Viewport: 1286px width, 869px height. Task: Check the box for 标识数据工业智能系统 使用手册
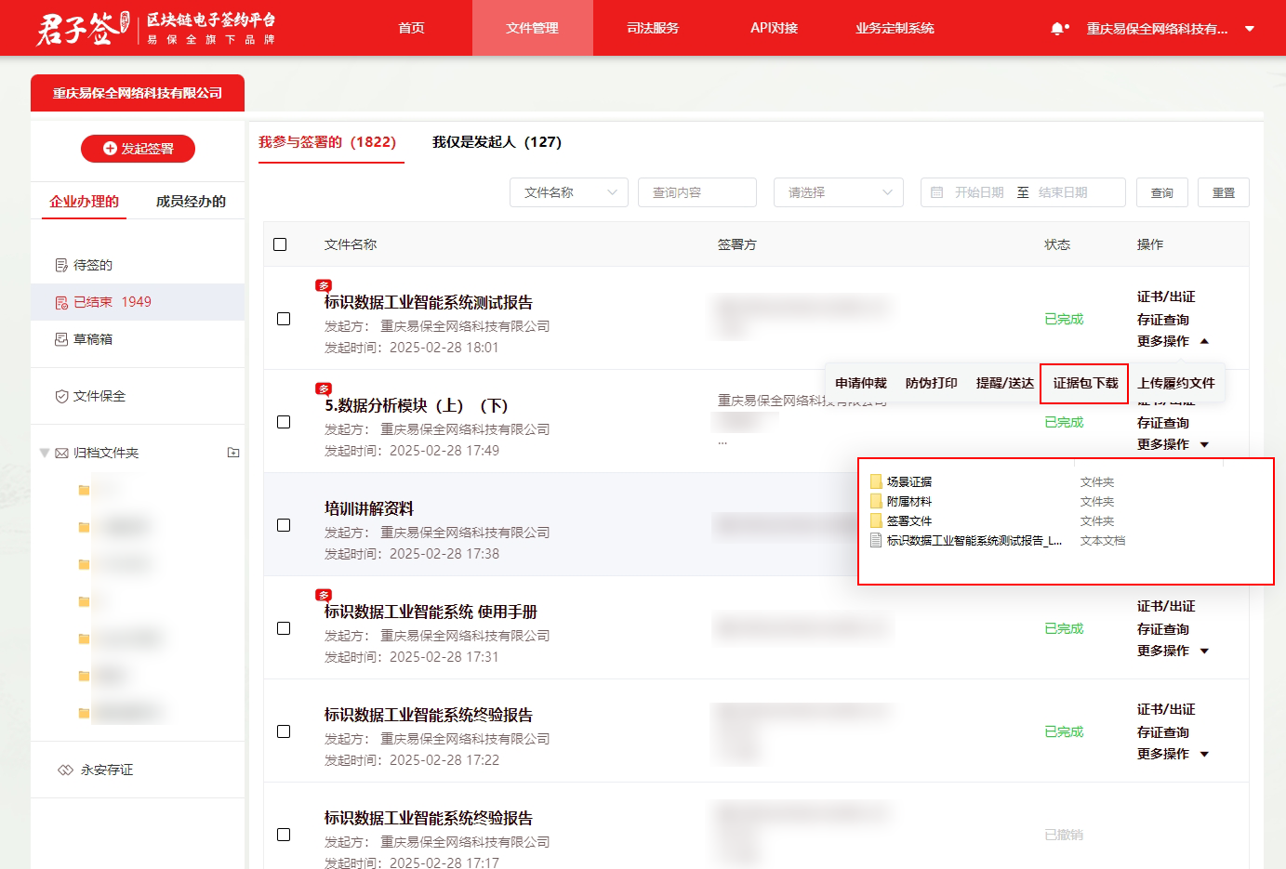[x=284, y=628]
